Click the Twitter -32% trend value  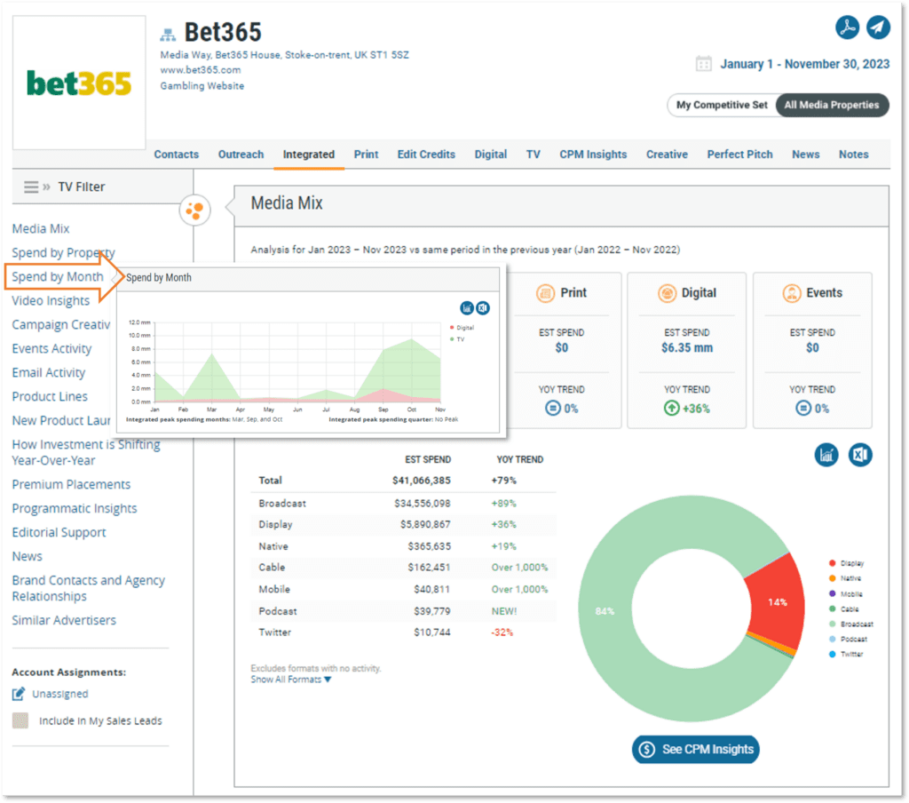click(502, 632)
